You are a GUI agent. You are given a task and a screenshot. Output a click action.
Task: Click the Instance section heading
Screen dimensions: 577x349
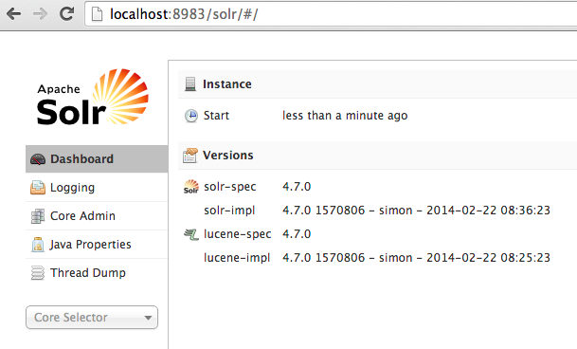coord(227,84)
